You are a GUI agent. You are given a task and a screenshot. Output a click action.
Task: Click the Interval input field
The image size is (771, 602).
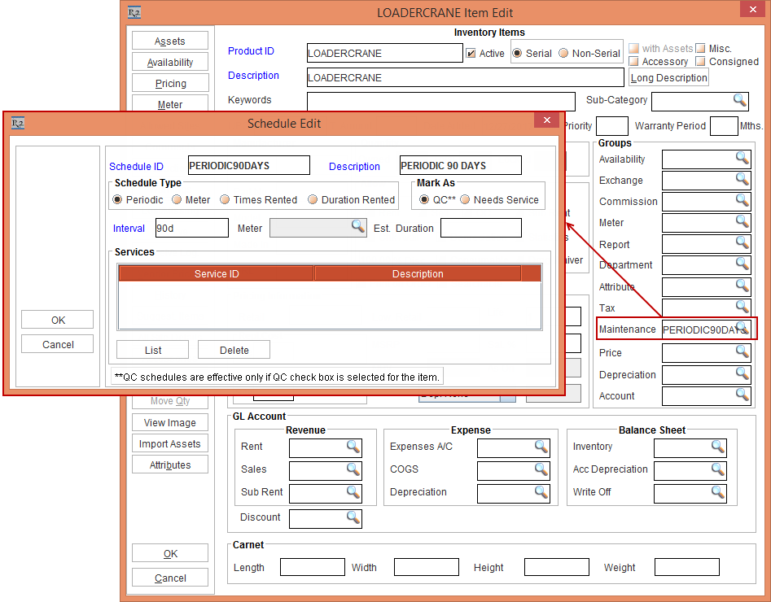(x=191, y=229)
